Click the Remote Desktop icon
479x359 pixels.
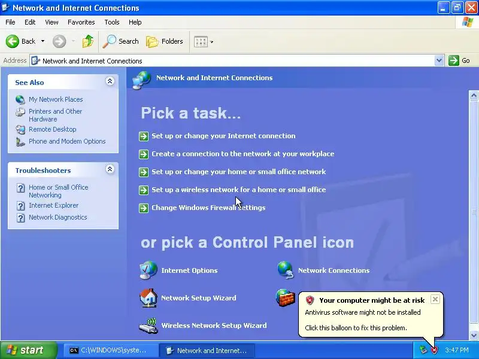click(20, 129)
